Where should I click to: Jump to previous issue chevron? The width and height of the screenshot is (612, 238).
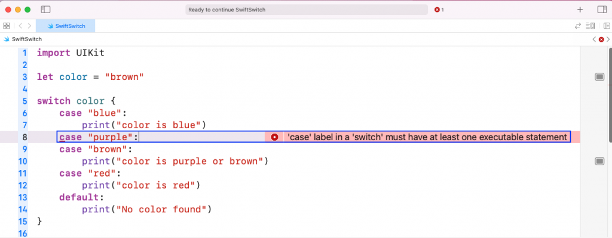tap(594, 39)
